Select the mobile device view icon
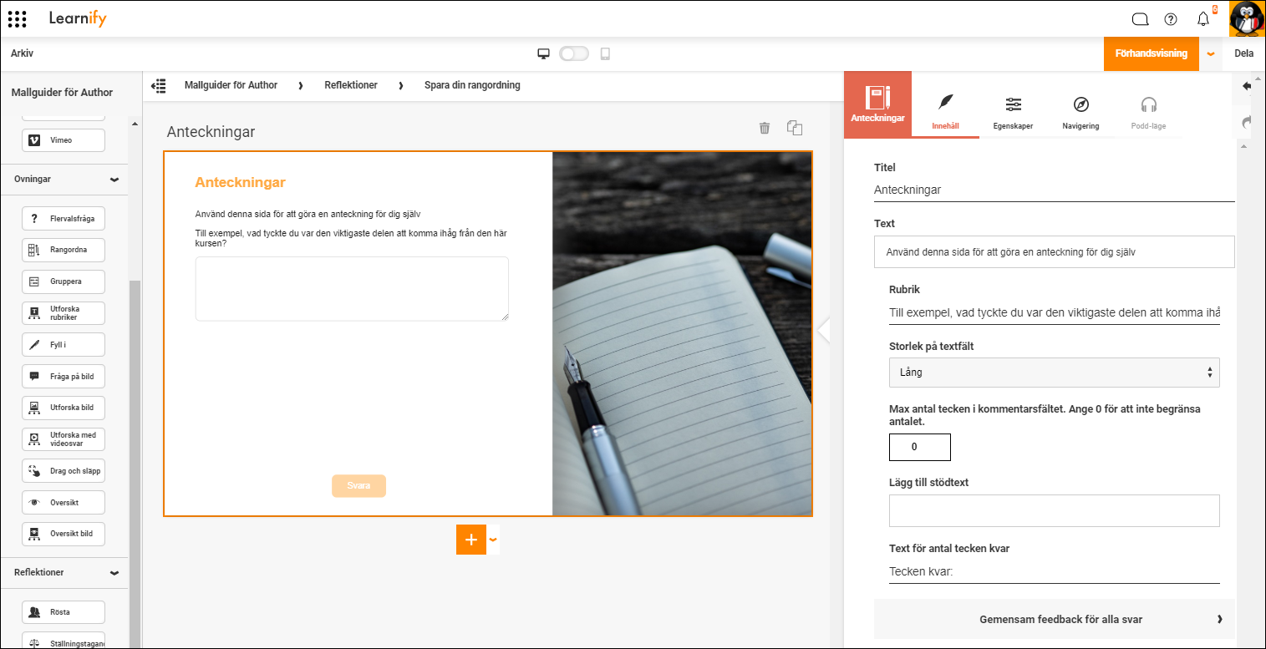 tap(606, 53)
